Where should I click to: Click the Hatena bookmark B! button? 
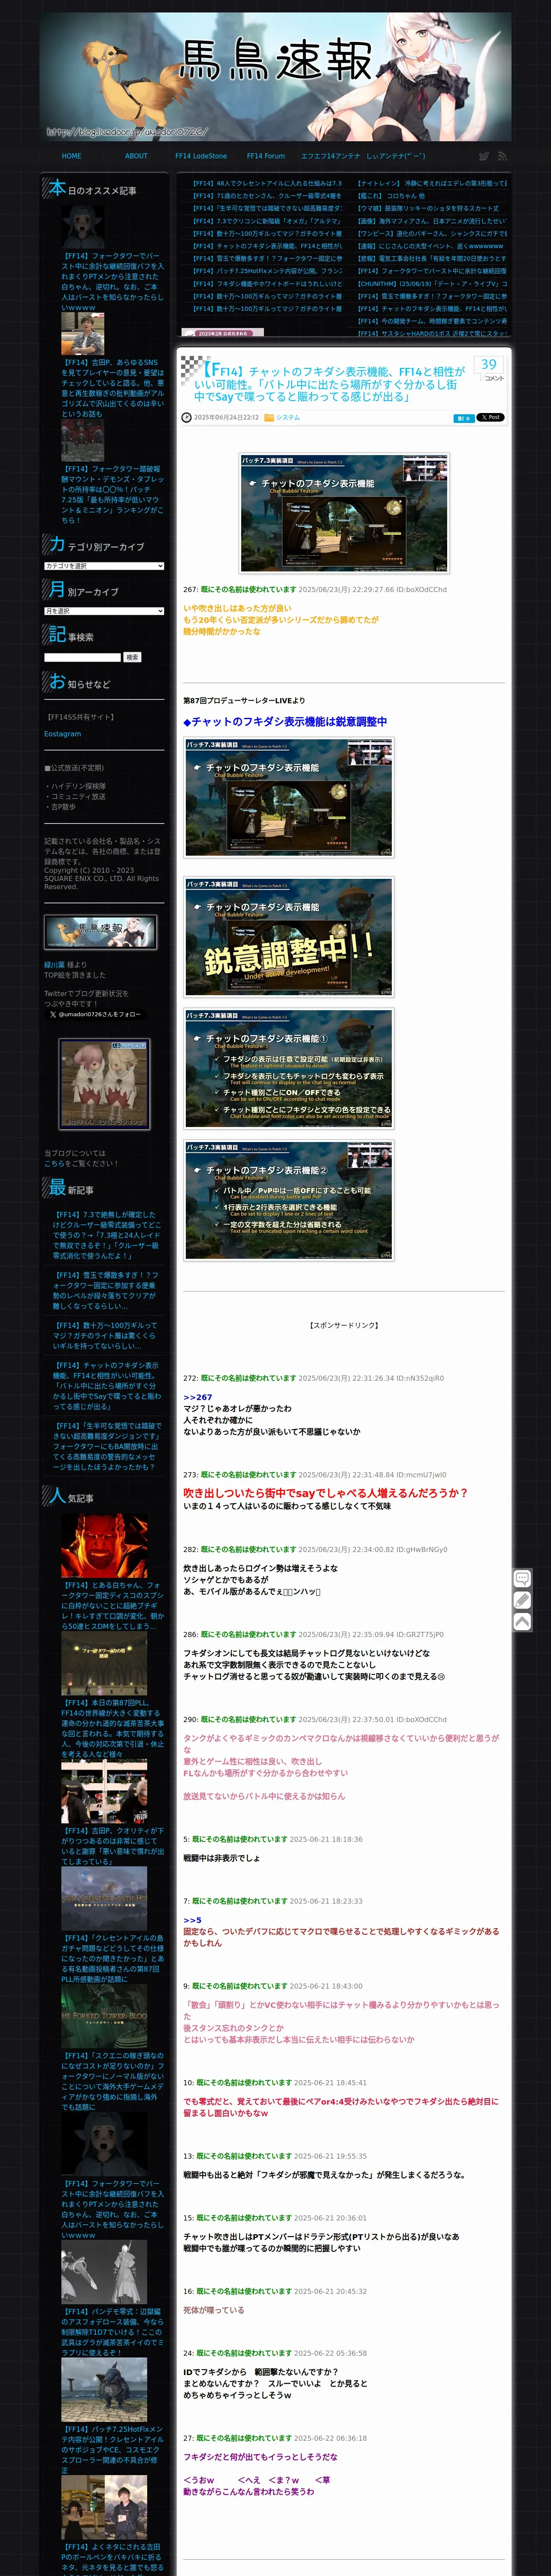(463, 418)
